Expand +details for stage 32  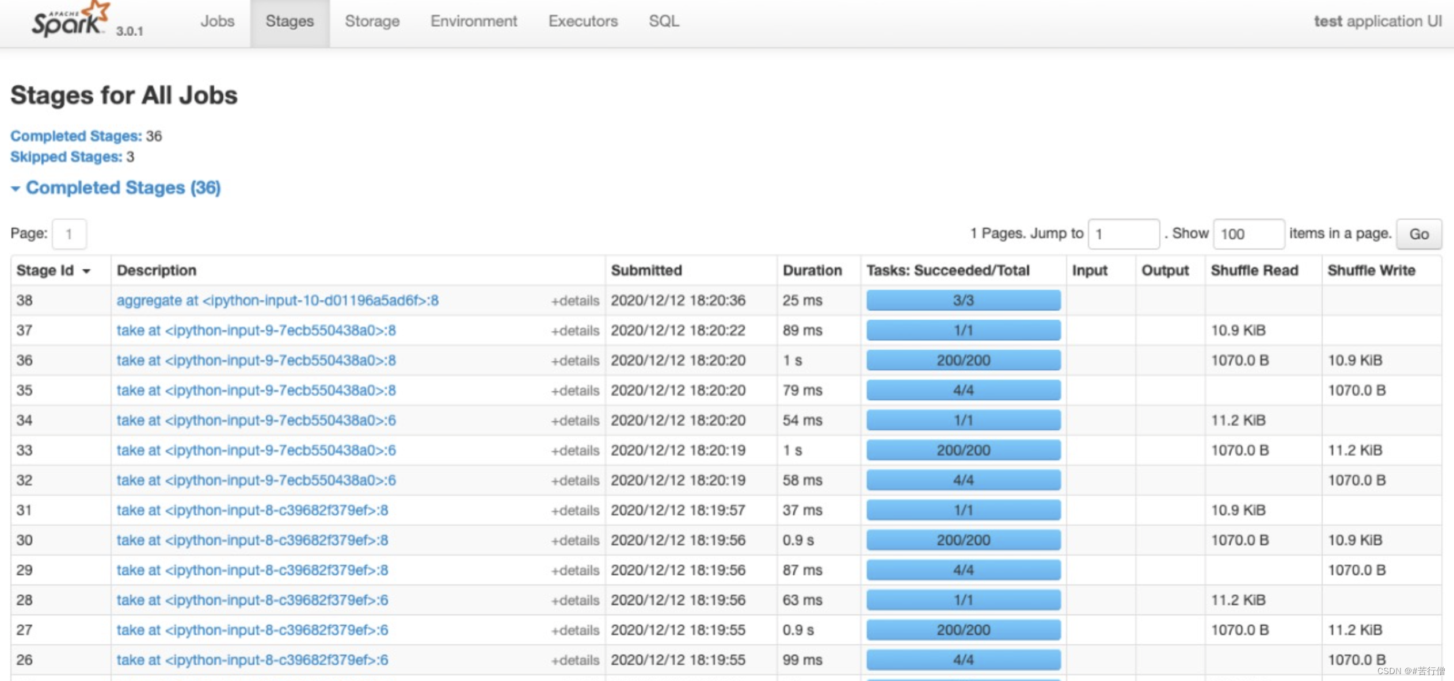[x=575, y=480]
